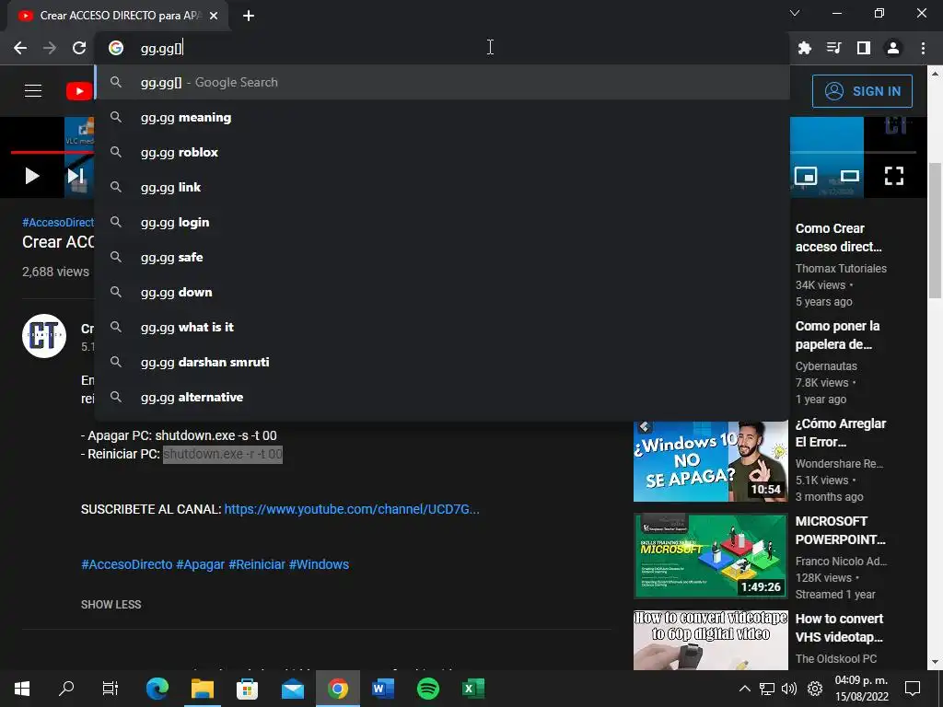Open the Windows Start menu
This screenshot has width=943, height=707.
click(22, 689)
